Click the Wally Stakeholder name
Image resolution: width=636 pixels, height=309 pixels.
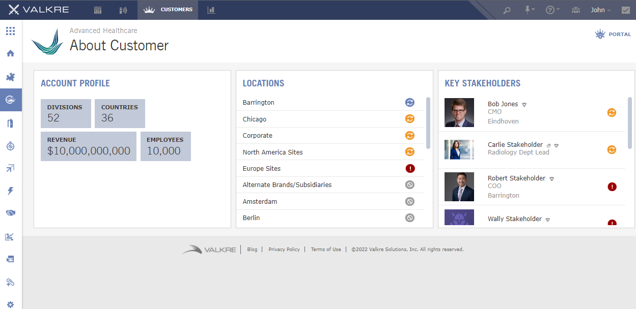click(x=515, y=219)
